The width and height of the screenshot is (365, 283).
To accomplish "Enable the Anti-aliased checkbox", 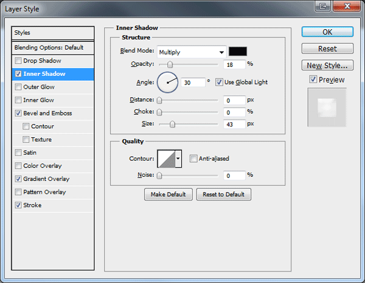I will pyautogui.click(x=193, y=159).
